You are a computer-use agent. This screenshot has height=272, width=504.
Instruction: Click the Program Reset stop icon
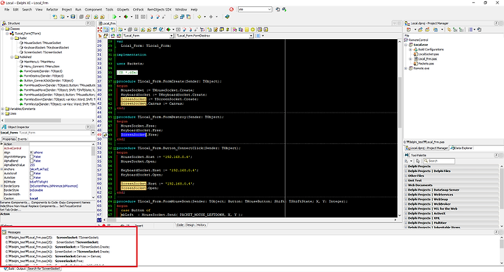(143, 17)
